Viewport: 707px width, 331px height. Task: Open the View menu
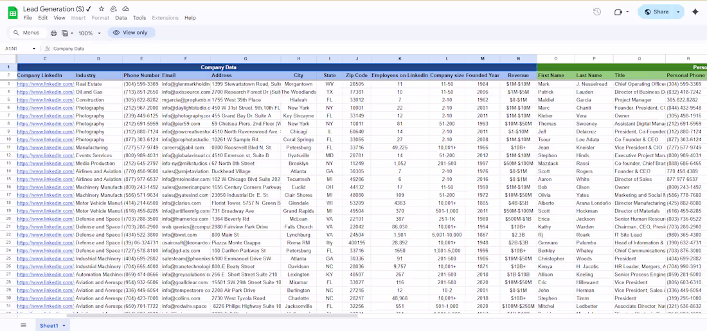(x=60, y=18)
